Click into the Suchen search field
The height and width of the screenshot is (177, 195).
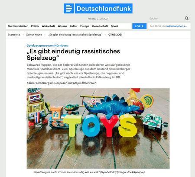coord(166,19)
